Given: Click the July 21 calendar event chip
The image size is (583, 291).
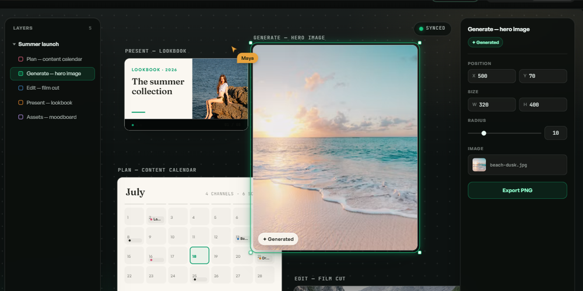Looking at the screenshot, I should tap(265, 258).
